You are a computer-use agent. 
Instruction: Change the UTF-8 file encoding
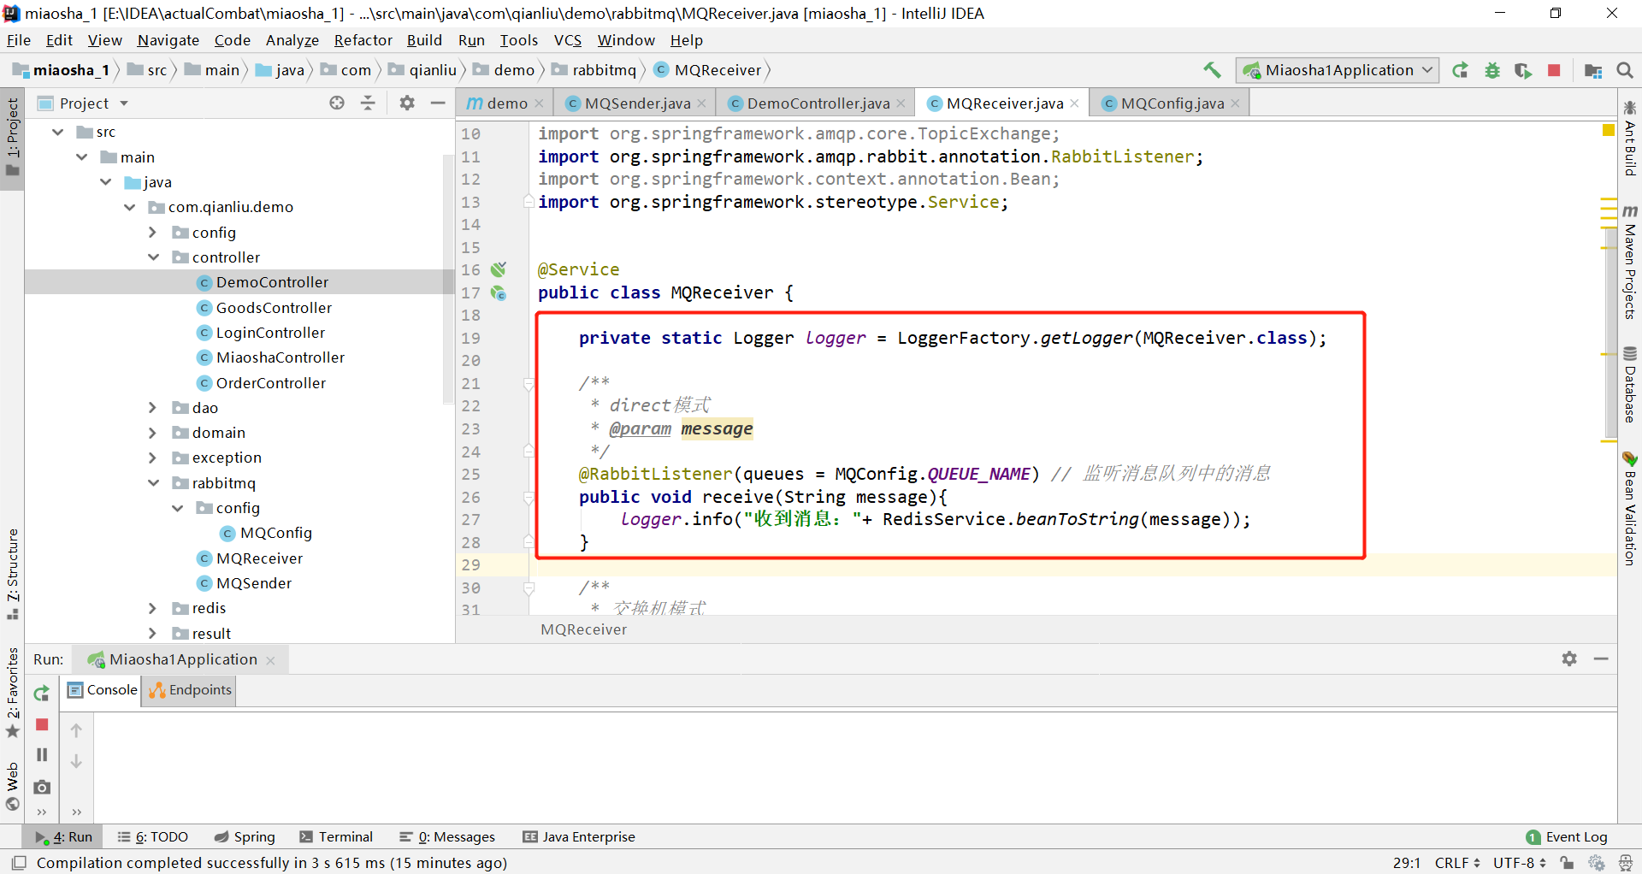click(1520, 862)
